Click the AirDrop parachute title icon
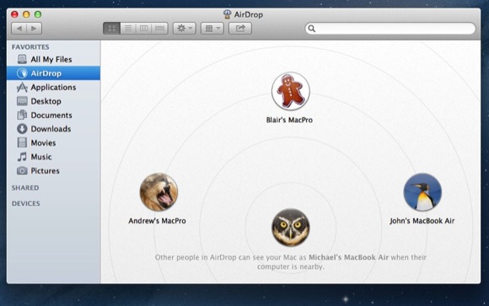The width and height of the screenshot is (489, 306). [228, 14]
